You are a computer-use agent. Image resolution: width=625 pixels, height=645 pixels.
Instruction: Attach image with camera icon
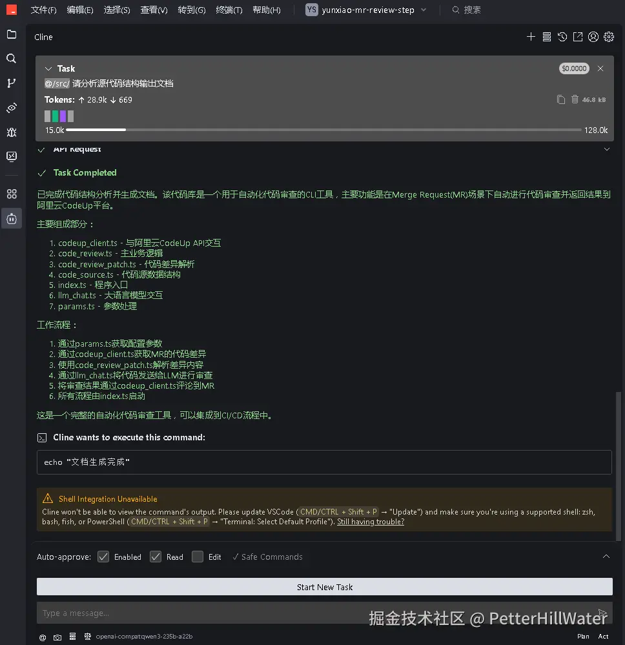pyautogui.click(x=57, y=637)
